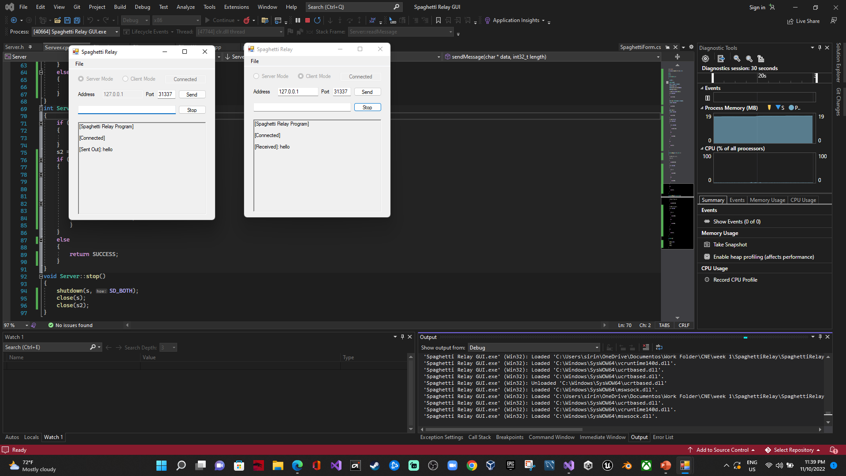The image size is (846, 476).
Task: Open Steam from taskbar
Action: click(375, 465)
